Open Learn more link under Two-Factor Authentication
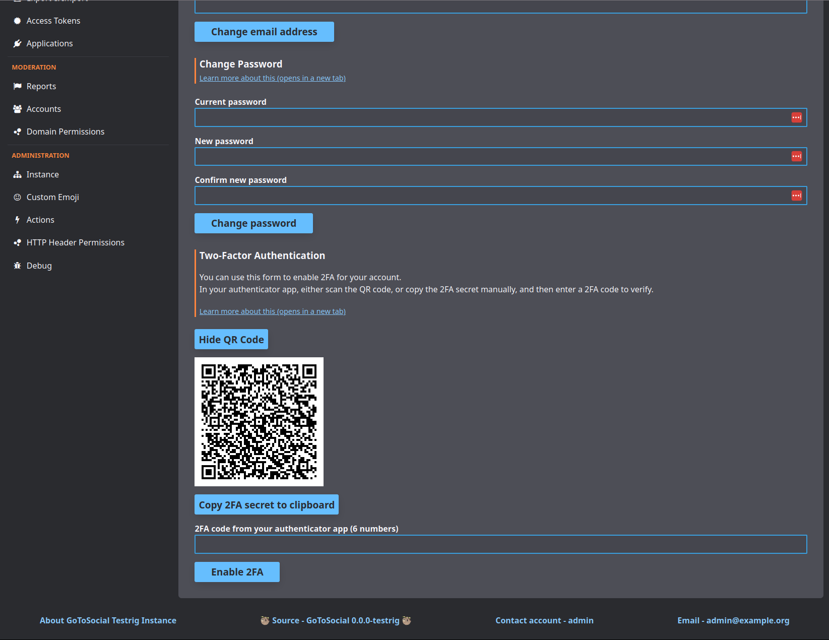 pyautogui.click(x=273, y=311)
